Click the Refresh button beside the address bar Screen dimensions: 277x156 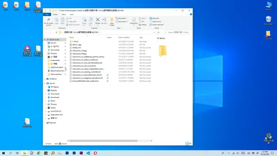tap(159, 32)
